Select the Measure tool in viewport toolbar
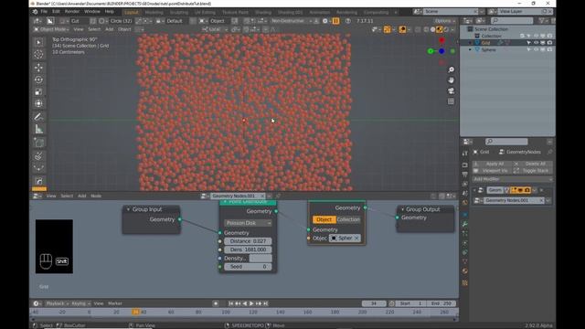585x329 pixels. (38, 129)
